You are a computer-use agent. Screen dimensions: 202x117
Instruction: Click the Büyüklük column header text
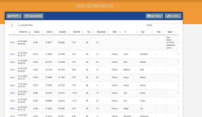click(x=101, y=32)
